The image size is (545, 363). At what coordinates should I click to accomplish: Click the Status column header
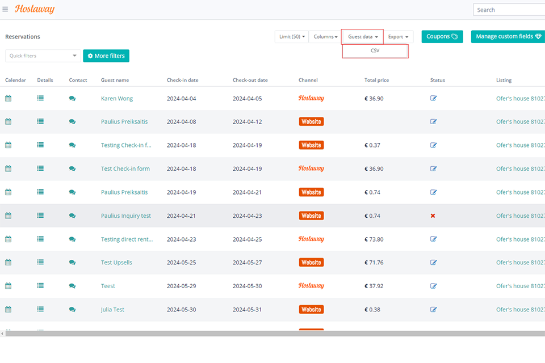tap(437, 80)
